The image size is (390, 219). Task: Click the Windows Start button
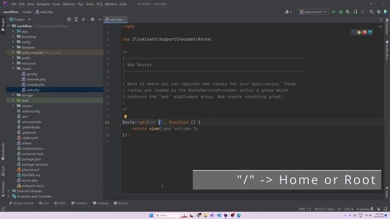tap(151, 215)
